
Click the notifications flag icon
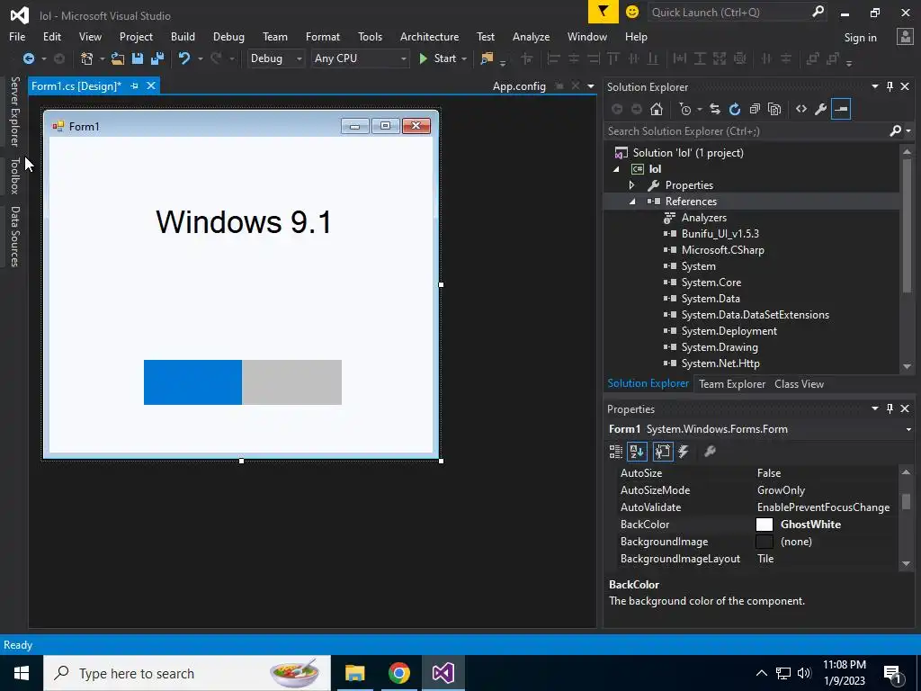[x=604, y=12]
